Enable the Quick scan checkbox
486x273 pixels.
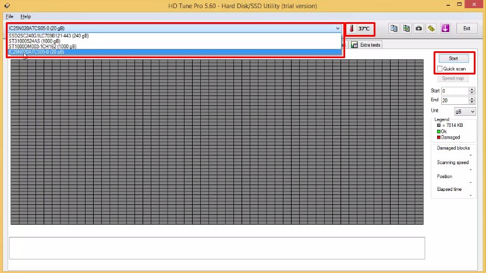[x=439, y=69]
